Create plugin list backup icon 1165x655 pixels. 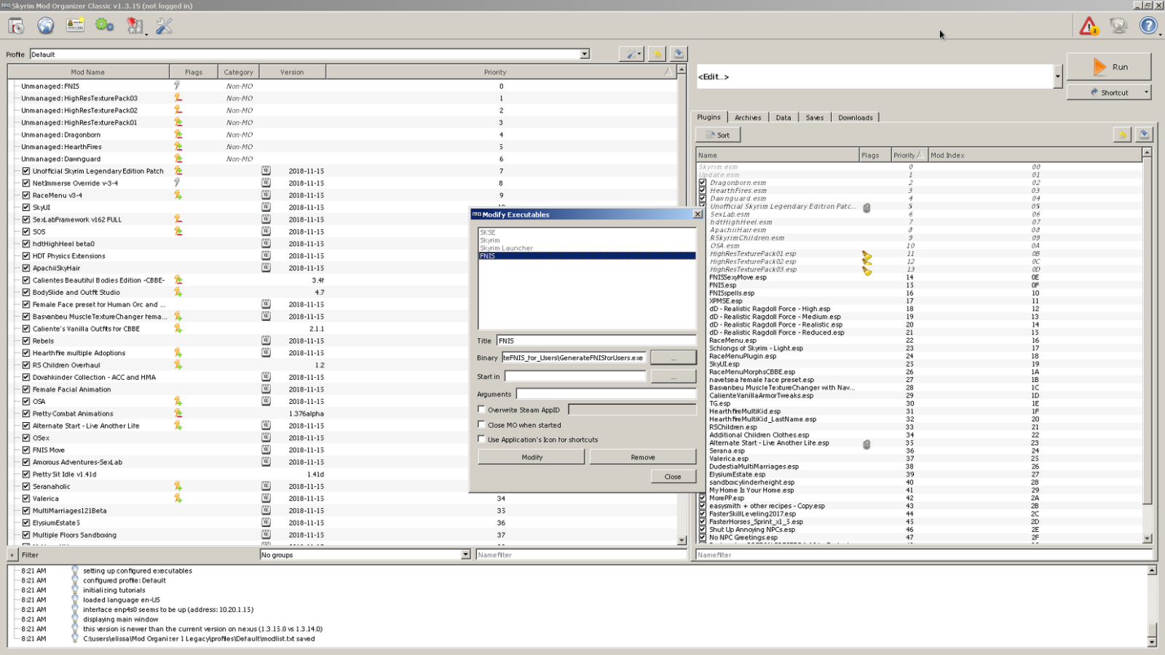click(1144, 135)
